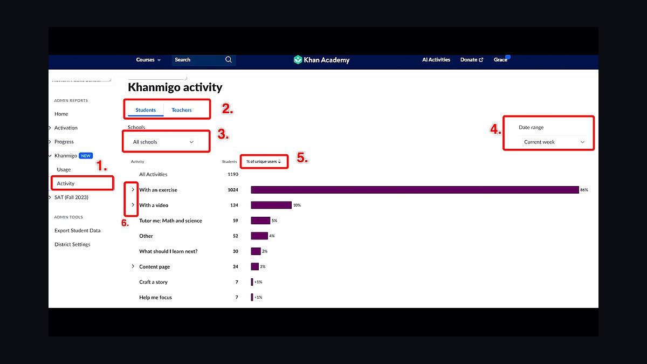The image size is (647, 364).
Task: Expand the With an exercise row
Action: click(133, 190)
